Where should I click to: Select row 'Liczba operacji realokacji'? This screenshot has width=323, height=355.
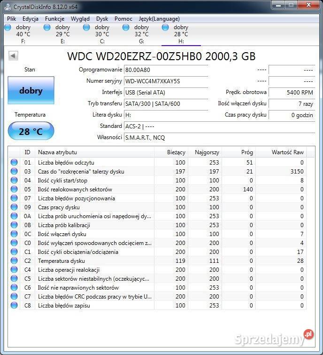coord(158,269)
